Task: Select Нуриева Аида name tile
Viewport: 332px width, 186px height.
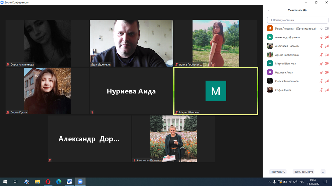Action: pyautogui.click(x=131, y=91)
